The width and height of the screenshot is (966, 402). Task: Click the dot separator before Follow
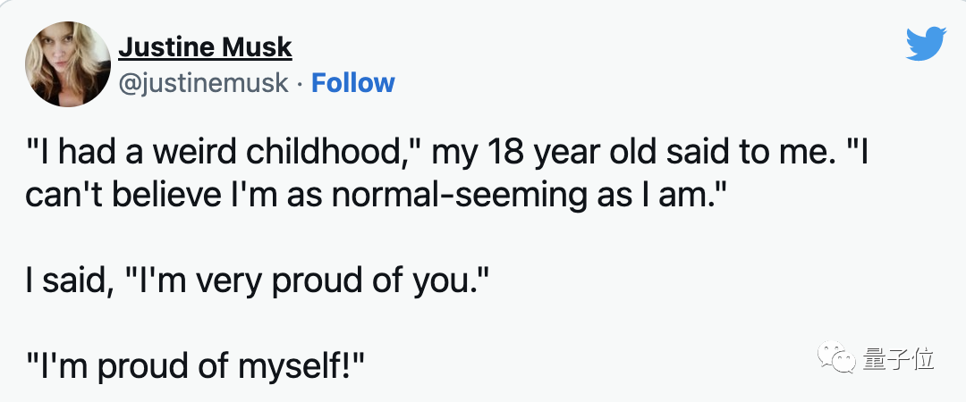[x=300, y=84]
